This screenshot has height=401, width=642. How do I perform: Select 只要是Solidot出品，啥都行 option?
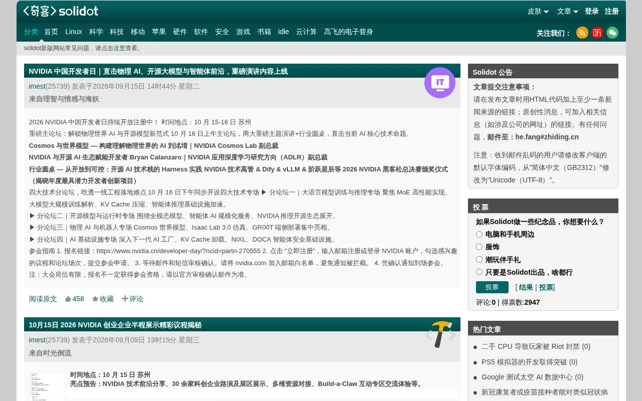pyautogui.click(x=479, y=272)
